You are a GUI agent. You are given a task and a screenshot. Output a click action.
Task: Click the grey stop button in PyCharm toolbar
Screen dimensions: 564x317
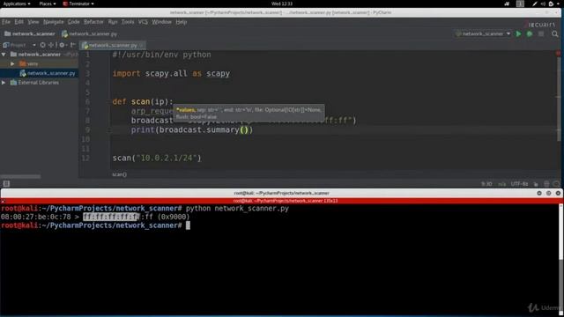(541, 33)
